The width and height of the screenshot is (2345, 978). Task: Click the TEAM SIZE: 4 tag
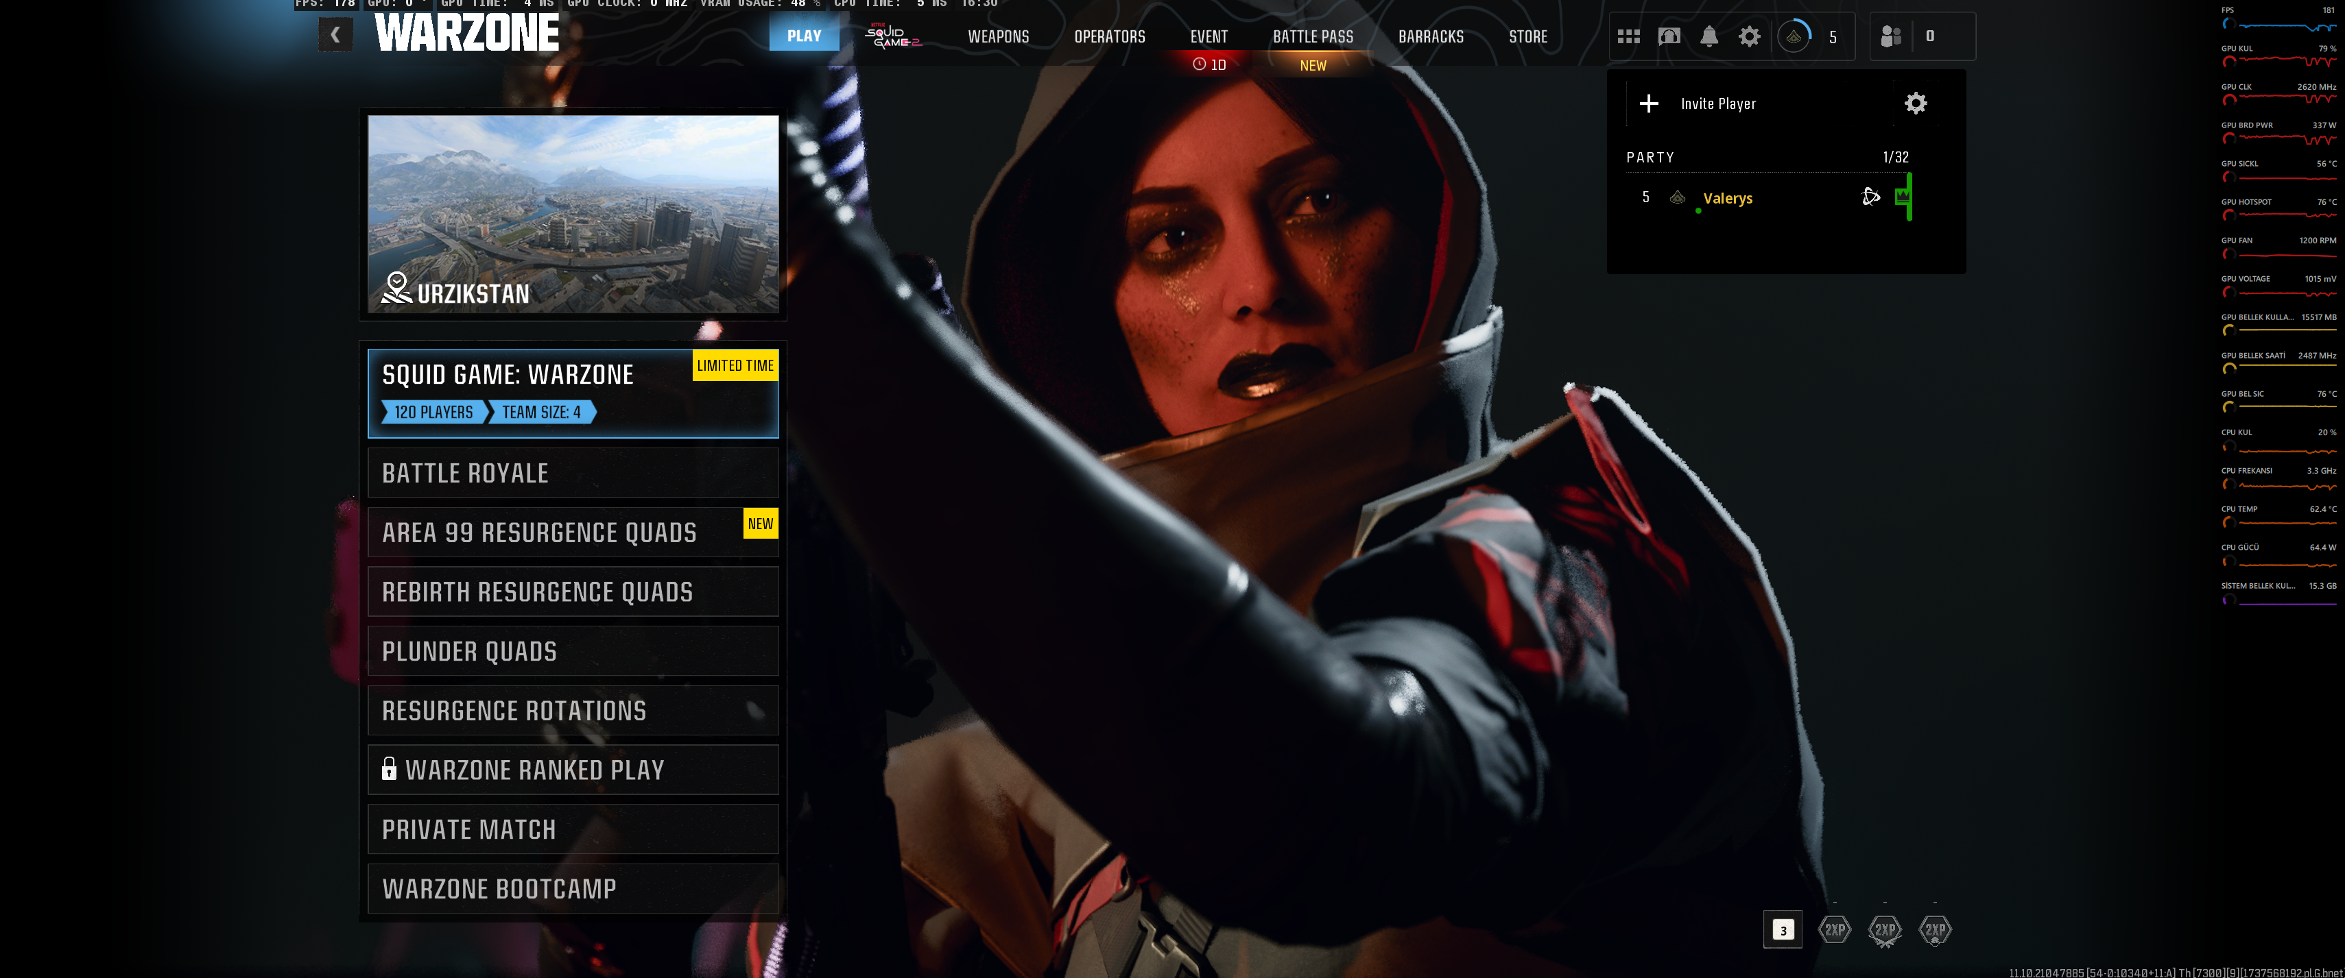(542, 412)
